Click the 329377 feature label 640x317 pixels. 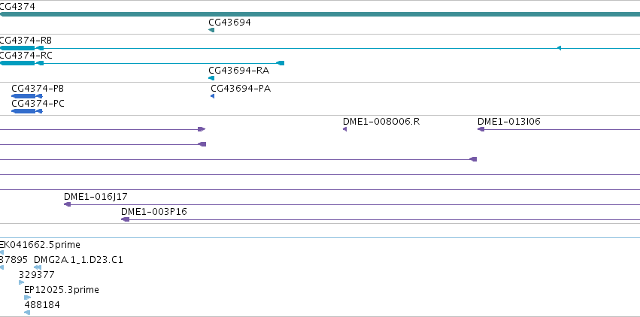(x=37, y=275)
